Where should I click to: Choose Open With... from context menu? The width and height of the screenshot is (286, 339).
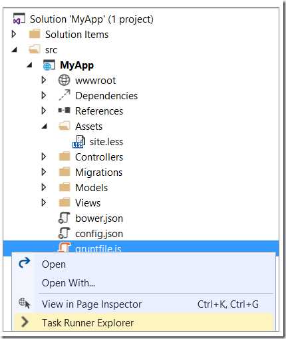pyautogui.click(x=69, y=283)
